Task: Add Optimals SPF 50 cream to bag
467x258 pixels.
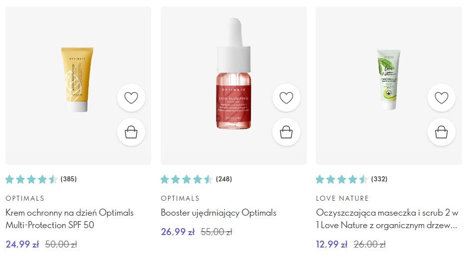Action: coord(131,132)
